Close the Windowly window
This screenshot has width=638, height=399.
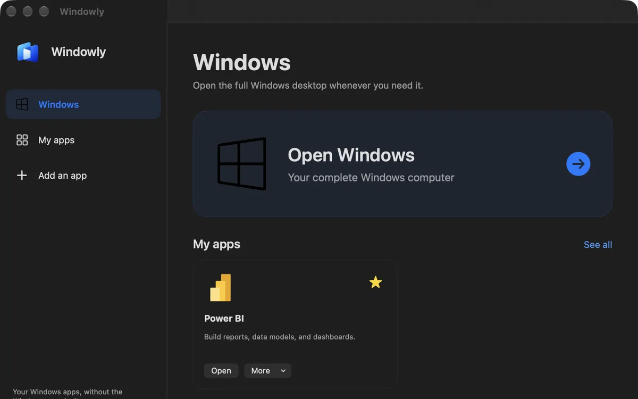12,12
